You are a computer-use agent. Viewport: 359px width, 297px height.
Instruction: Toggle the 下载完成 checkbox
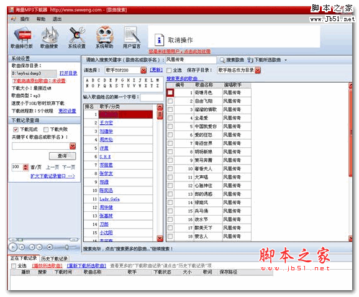tap(16, 130)
